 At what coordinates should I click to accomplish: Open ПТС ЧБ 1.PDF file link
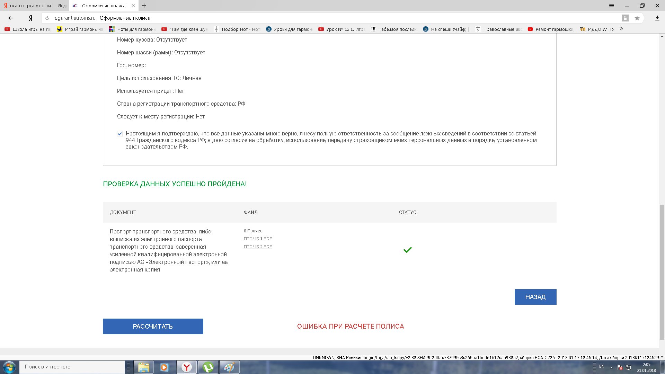(x=258, y=239)
